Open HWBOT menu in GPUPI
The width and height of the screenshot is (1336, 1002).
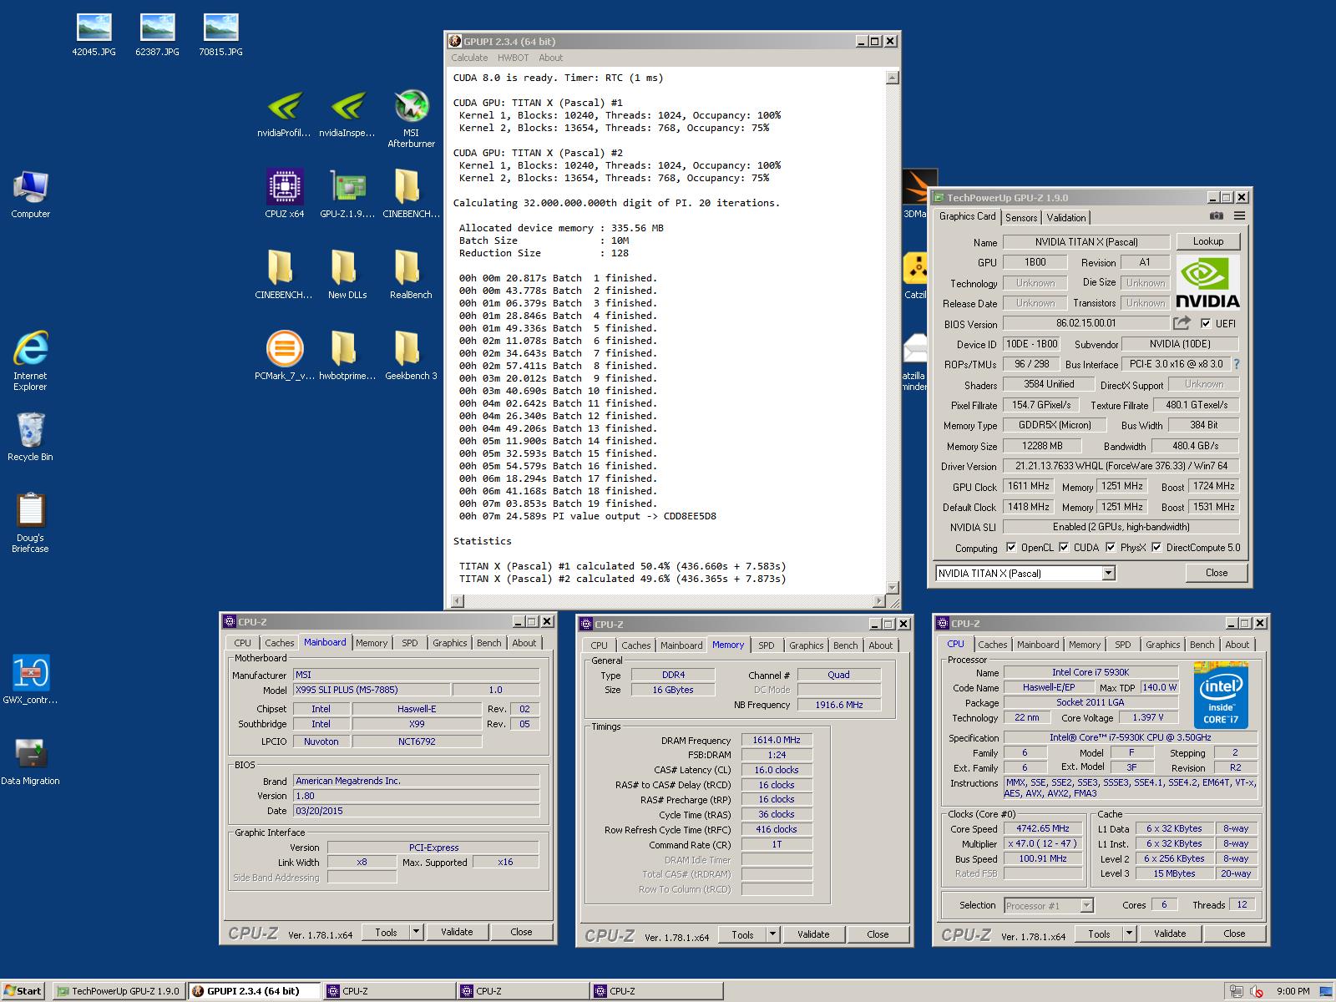(513, 58)
